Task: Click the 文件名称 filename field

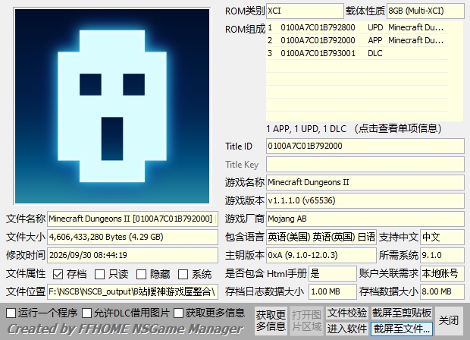Action: click(x=133, y=219)
